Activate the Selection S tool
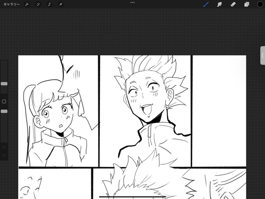The width and height of the screenshot is (265, 199). 49,4
